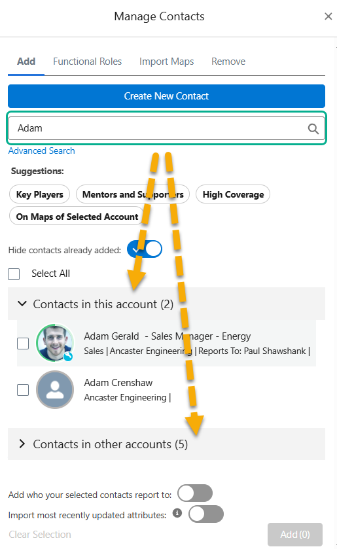Click Adam Gerald's profile photo

(x=55, y=343)
